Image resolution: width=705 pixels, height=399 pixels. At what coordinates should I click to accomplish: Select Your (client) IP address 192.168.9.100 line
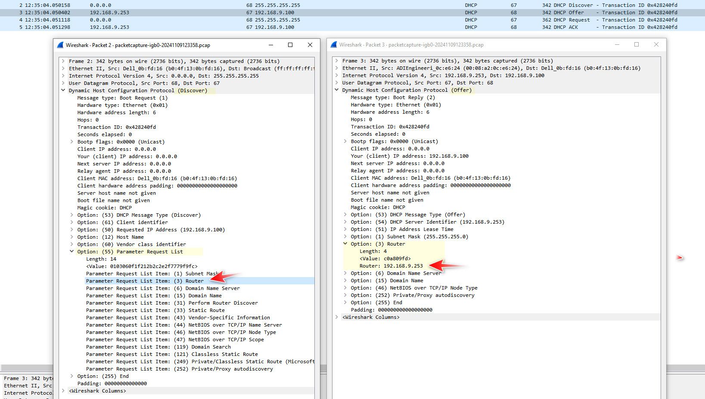tap(410, 156)
